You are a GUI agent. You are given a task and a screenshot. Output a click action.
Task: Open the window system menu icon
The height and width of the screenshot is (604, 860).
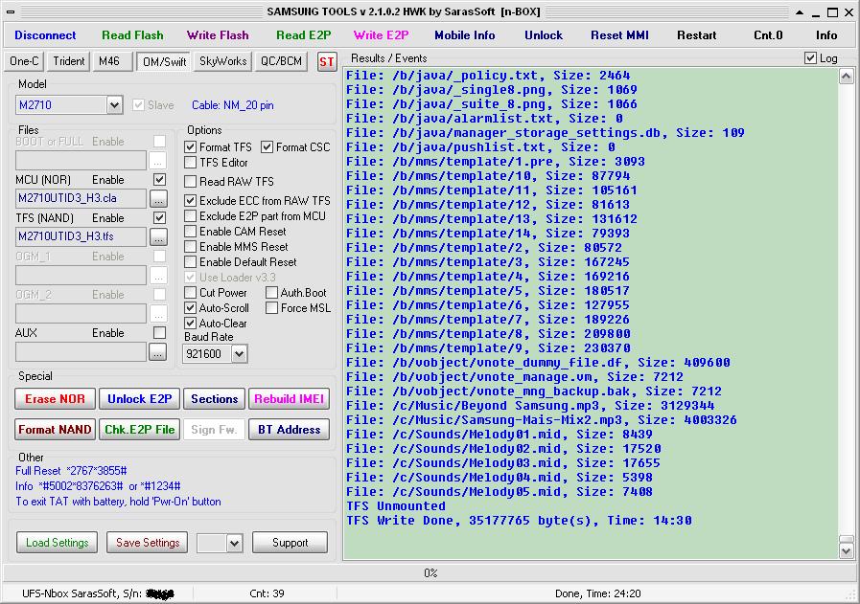click(11, 11)
